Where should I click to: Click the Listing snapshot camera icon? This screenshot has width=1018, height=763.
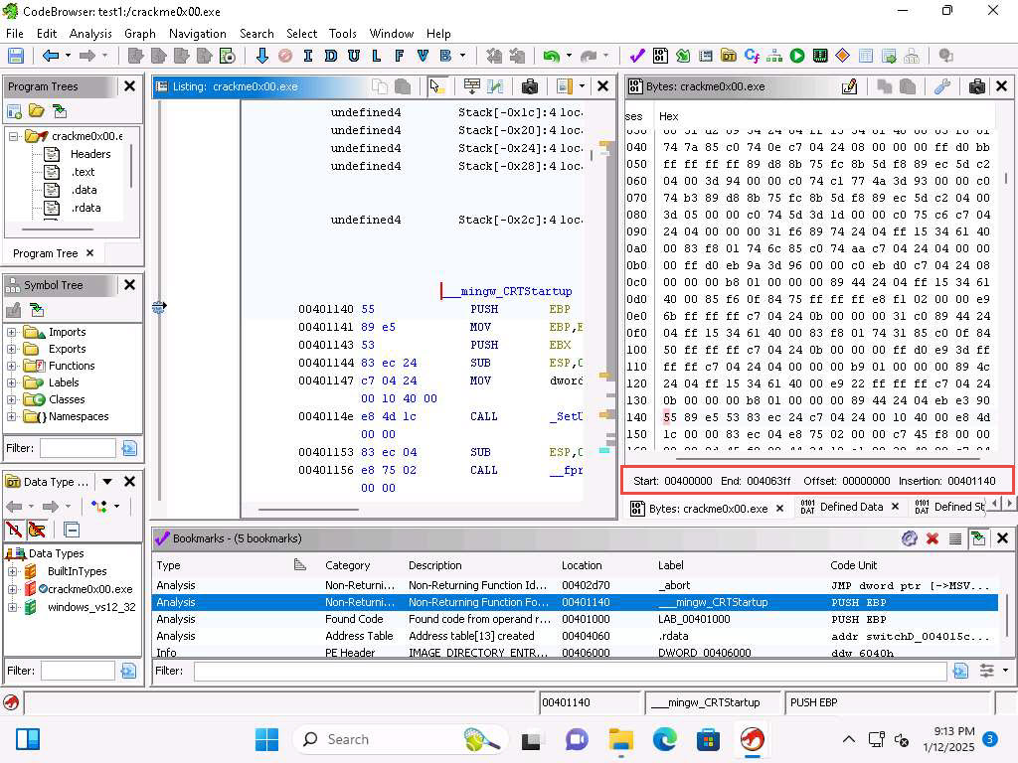tap(530, 86)
